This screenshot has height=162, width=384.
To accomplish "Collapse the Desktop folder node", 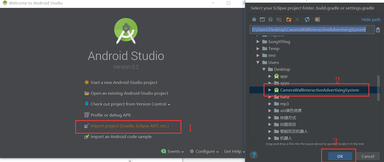I will [264, 69].
